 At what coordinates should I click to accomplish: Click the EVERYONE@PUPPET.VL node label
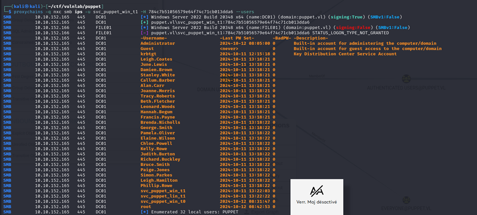tap(406, 207)
